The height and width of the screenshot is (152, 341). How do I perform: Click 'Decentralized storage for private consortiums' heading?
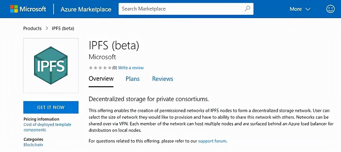point(149,99)
